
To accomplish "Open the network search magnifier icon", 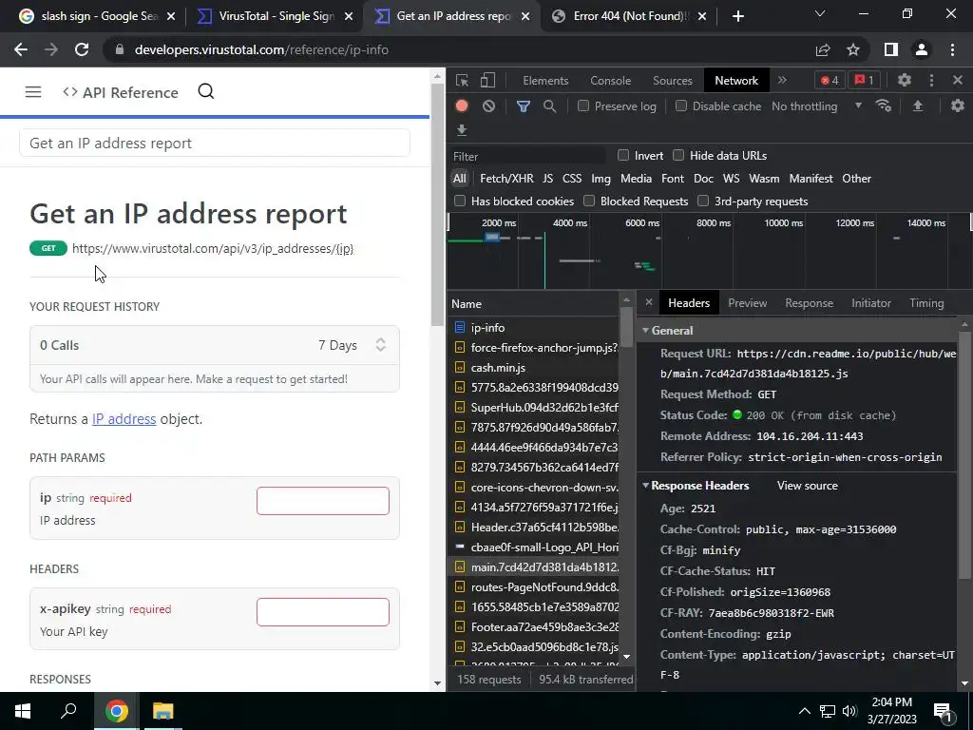I will pos(549,106).
